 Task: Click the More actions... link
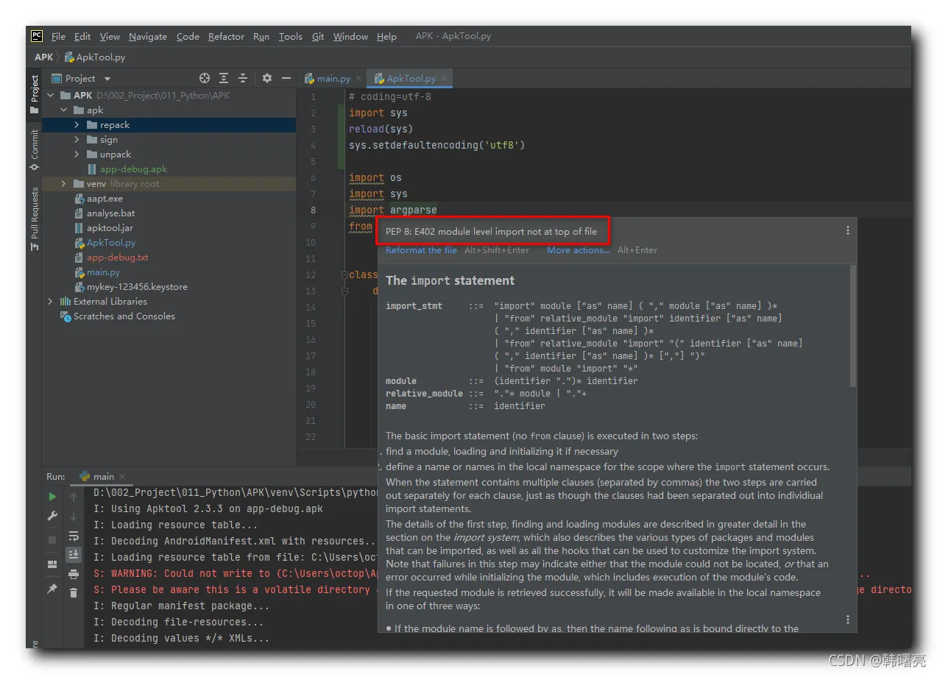point(578,250)
